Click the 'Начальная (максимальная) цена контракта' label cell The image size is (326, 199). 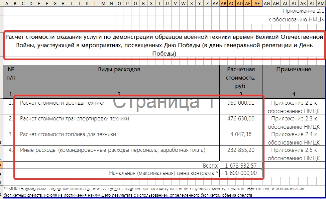pyautogui.click(x=164, y=173)
